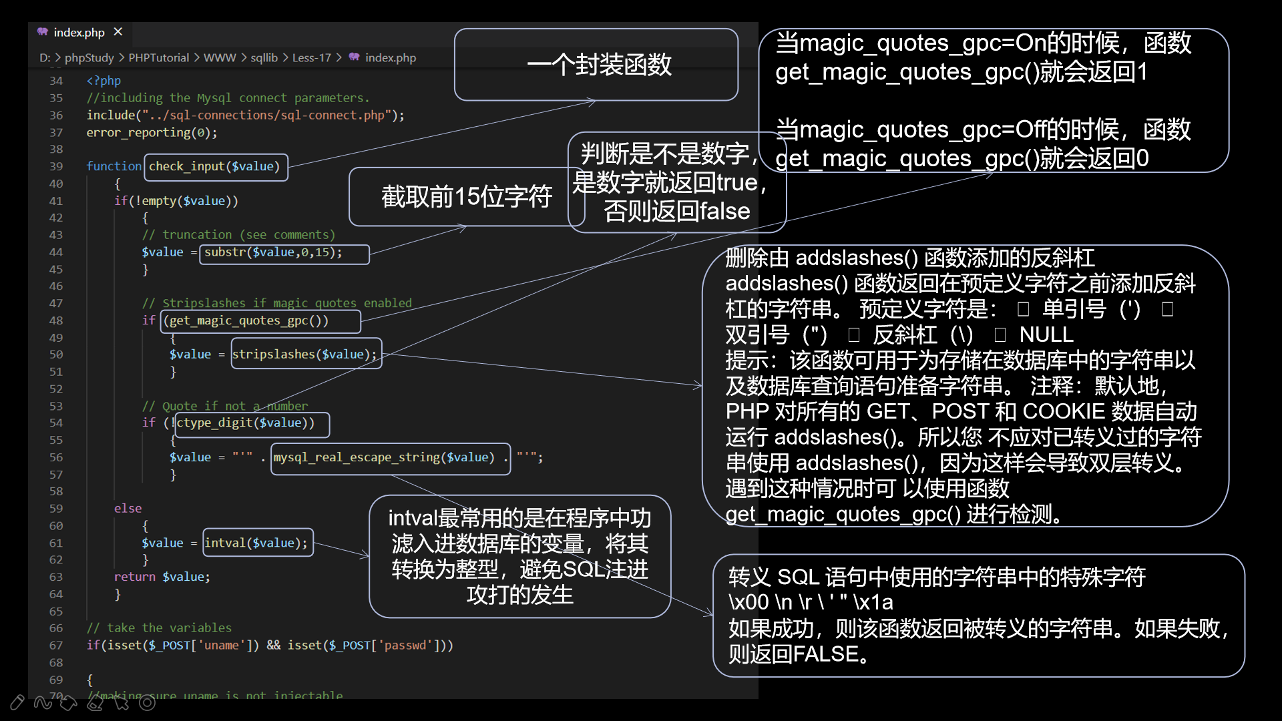Open the Less-17 breadcrumb folder
The height and width of the screenshot is (721, 1282).
pos(311,57)
